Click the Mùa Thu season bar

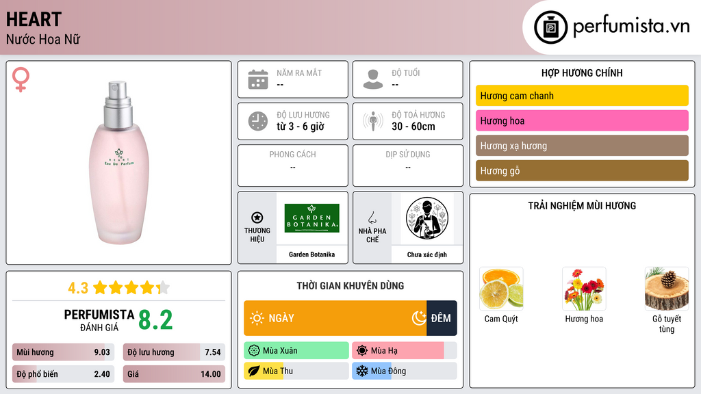[296, 371]
